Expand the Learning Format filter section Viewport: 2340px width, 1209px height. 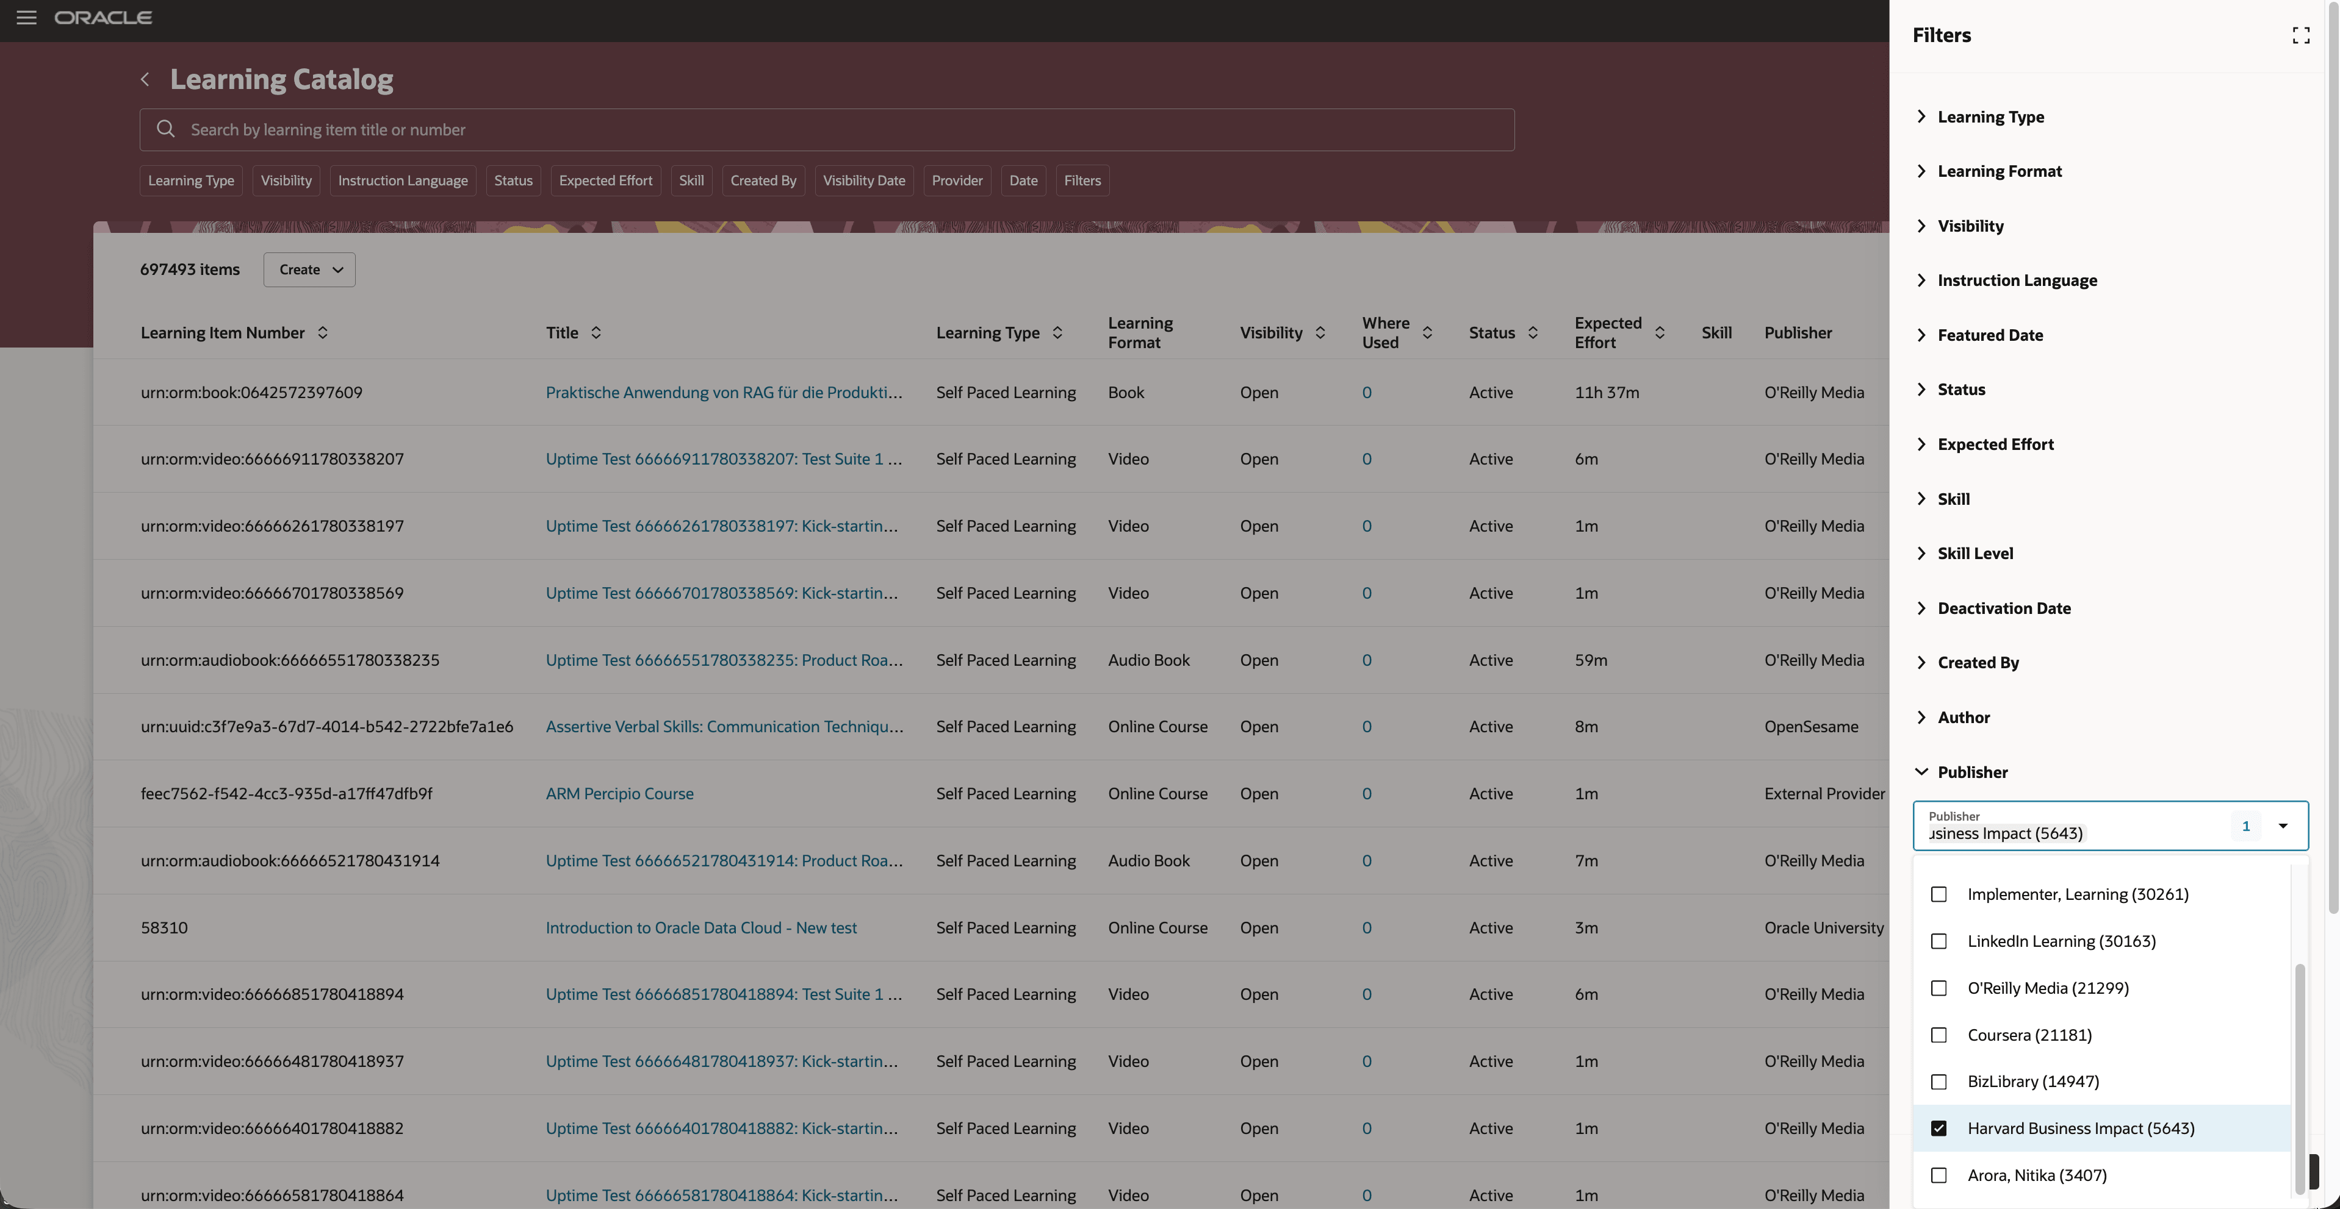pyautogui.click(x=1921, y=171)
